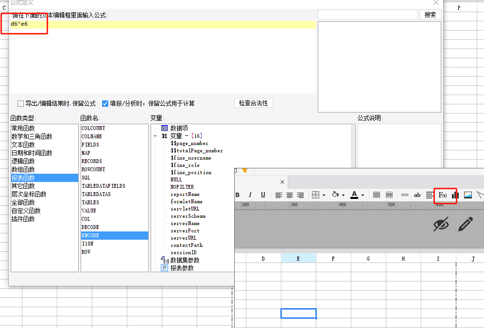Select 报表函数 function type

coord(44,178)
